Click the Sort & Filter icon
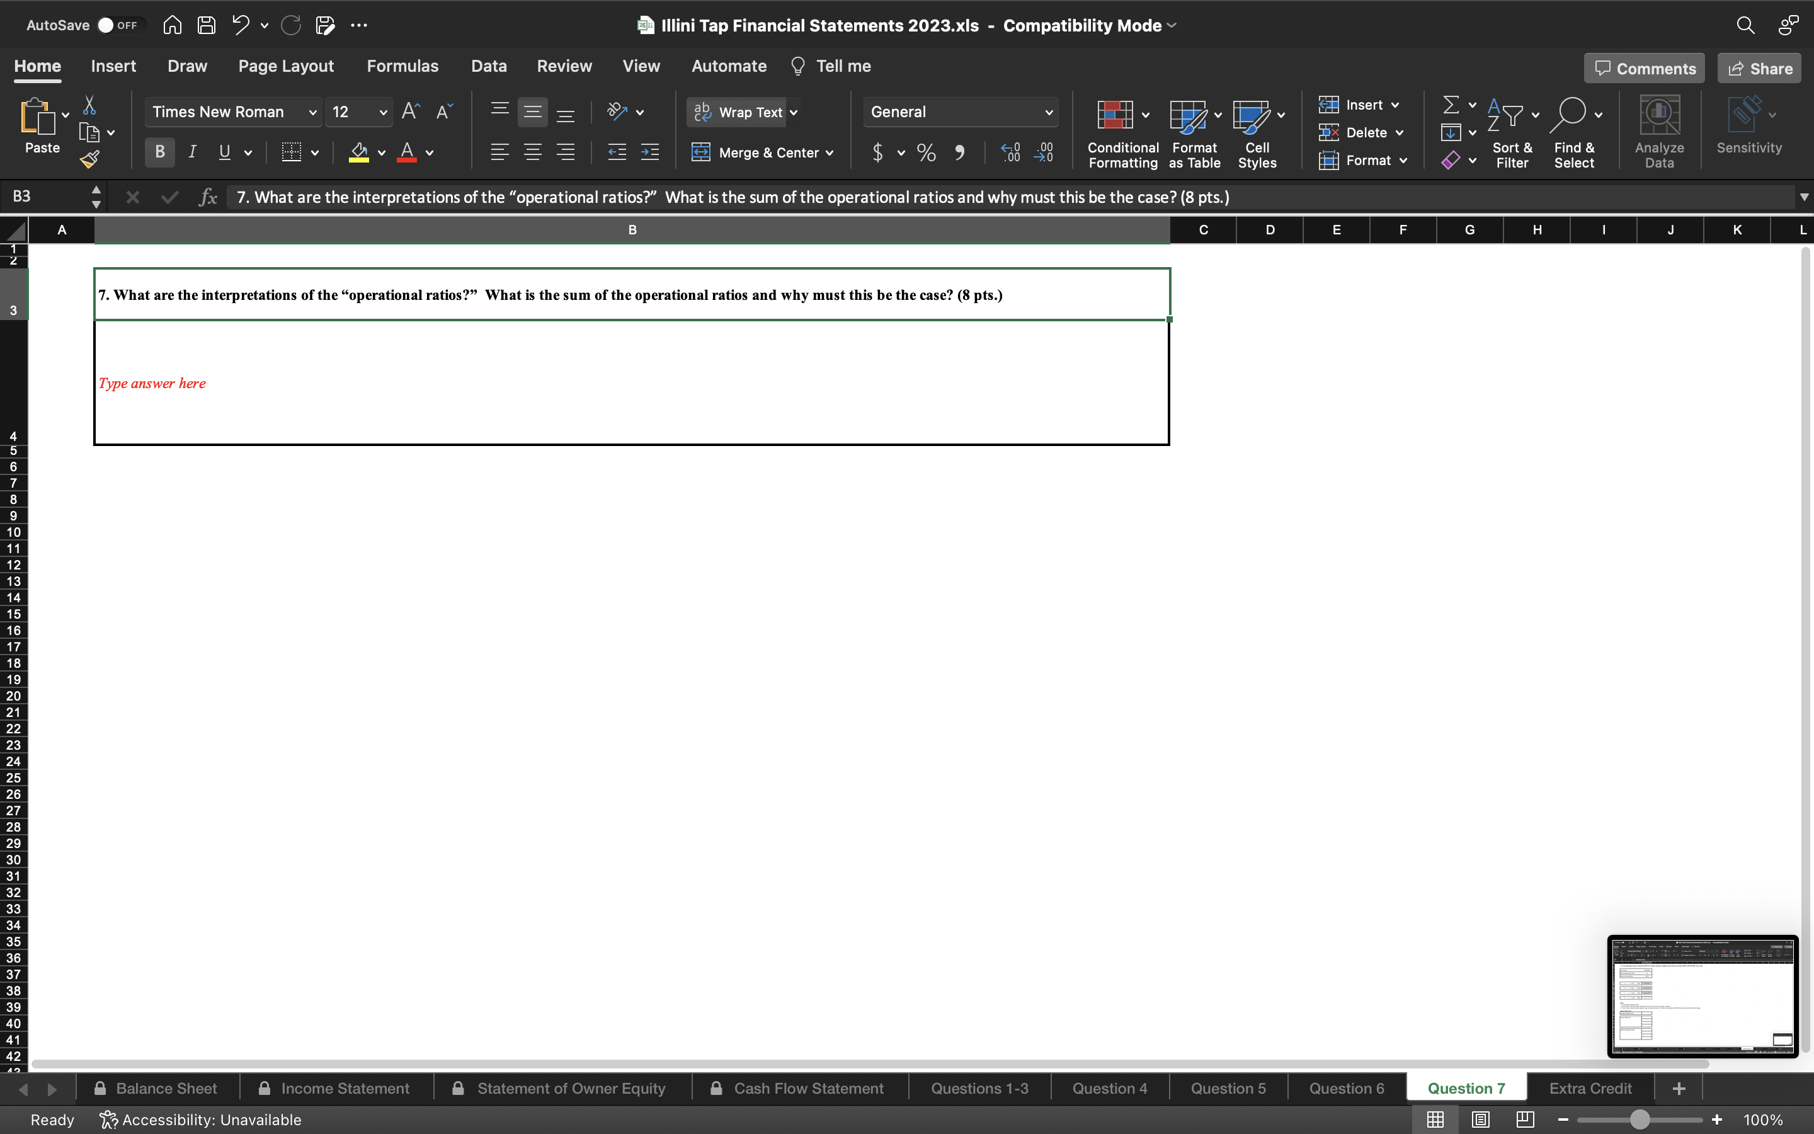This screenshot has width=1814, height=1134. click(1511, 132)
